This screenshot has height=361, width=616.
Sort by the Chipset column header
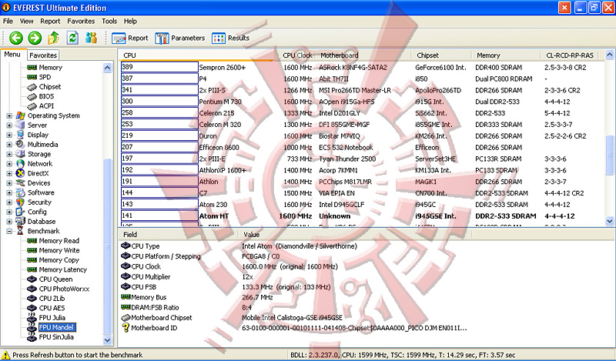(441, 55)
